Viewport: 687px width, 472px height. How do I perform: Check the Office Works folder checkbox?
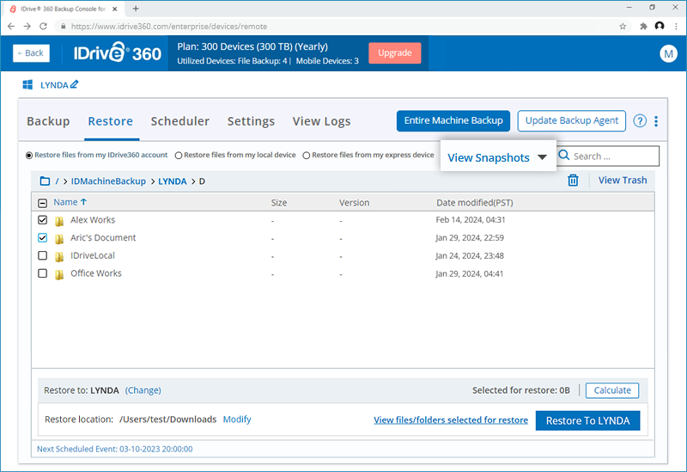coord(43,273)
